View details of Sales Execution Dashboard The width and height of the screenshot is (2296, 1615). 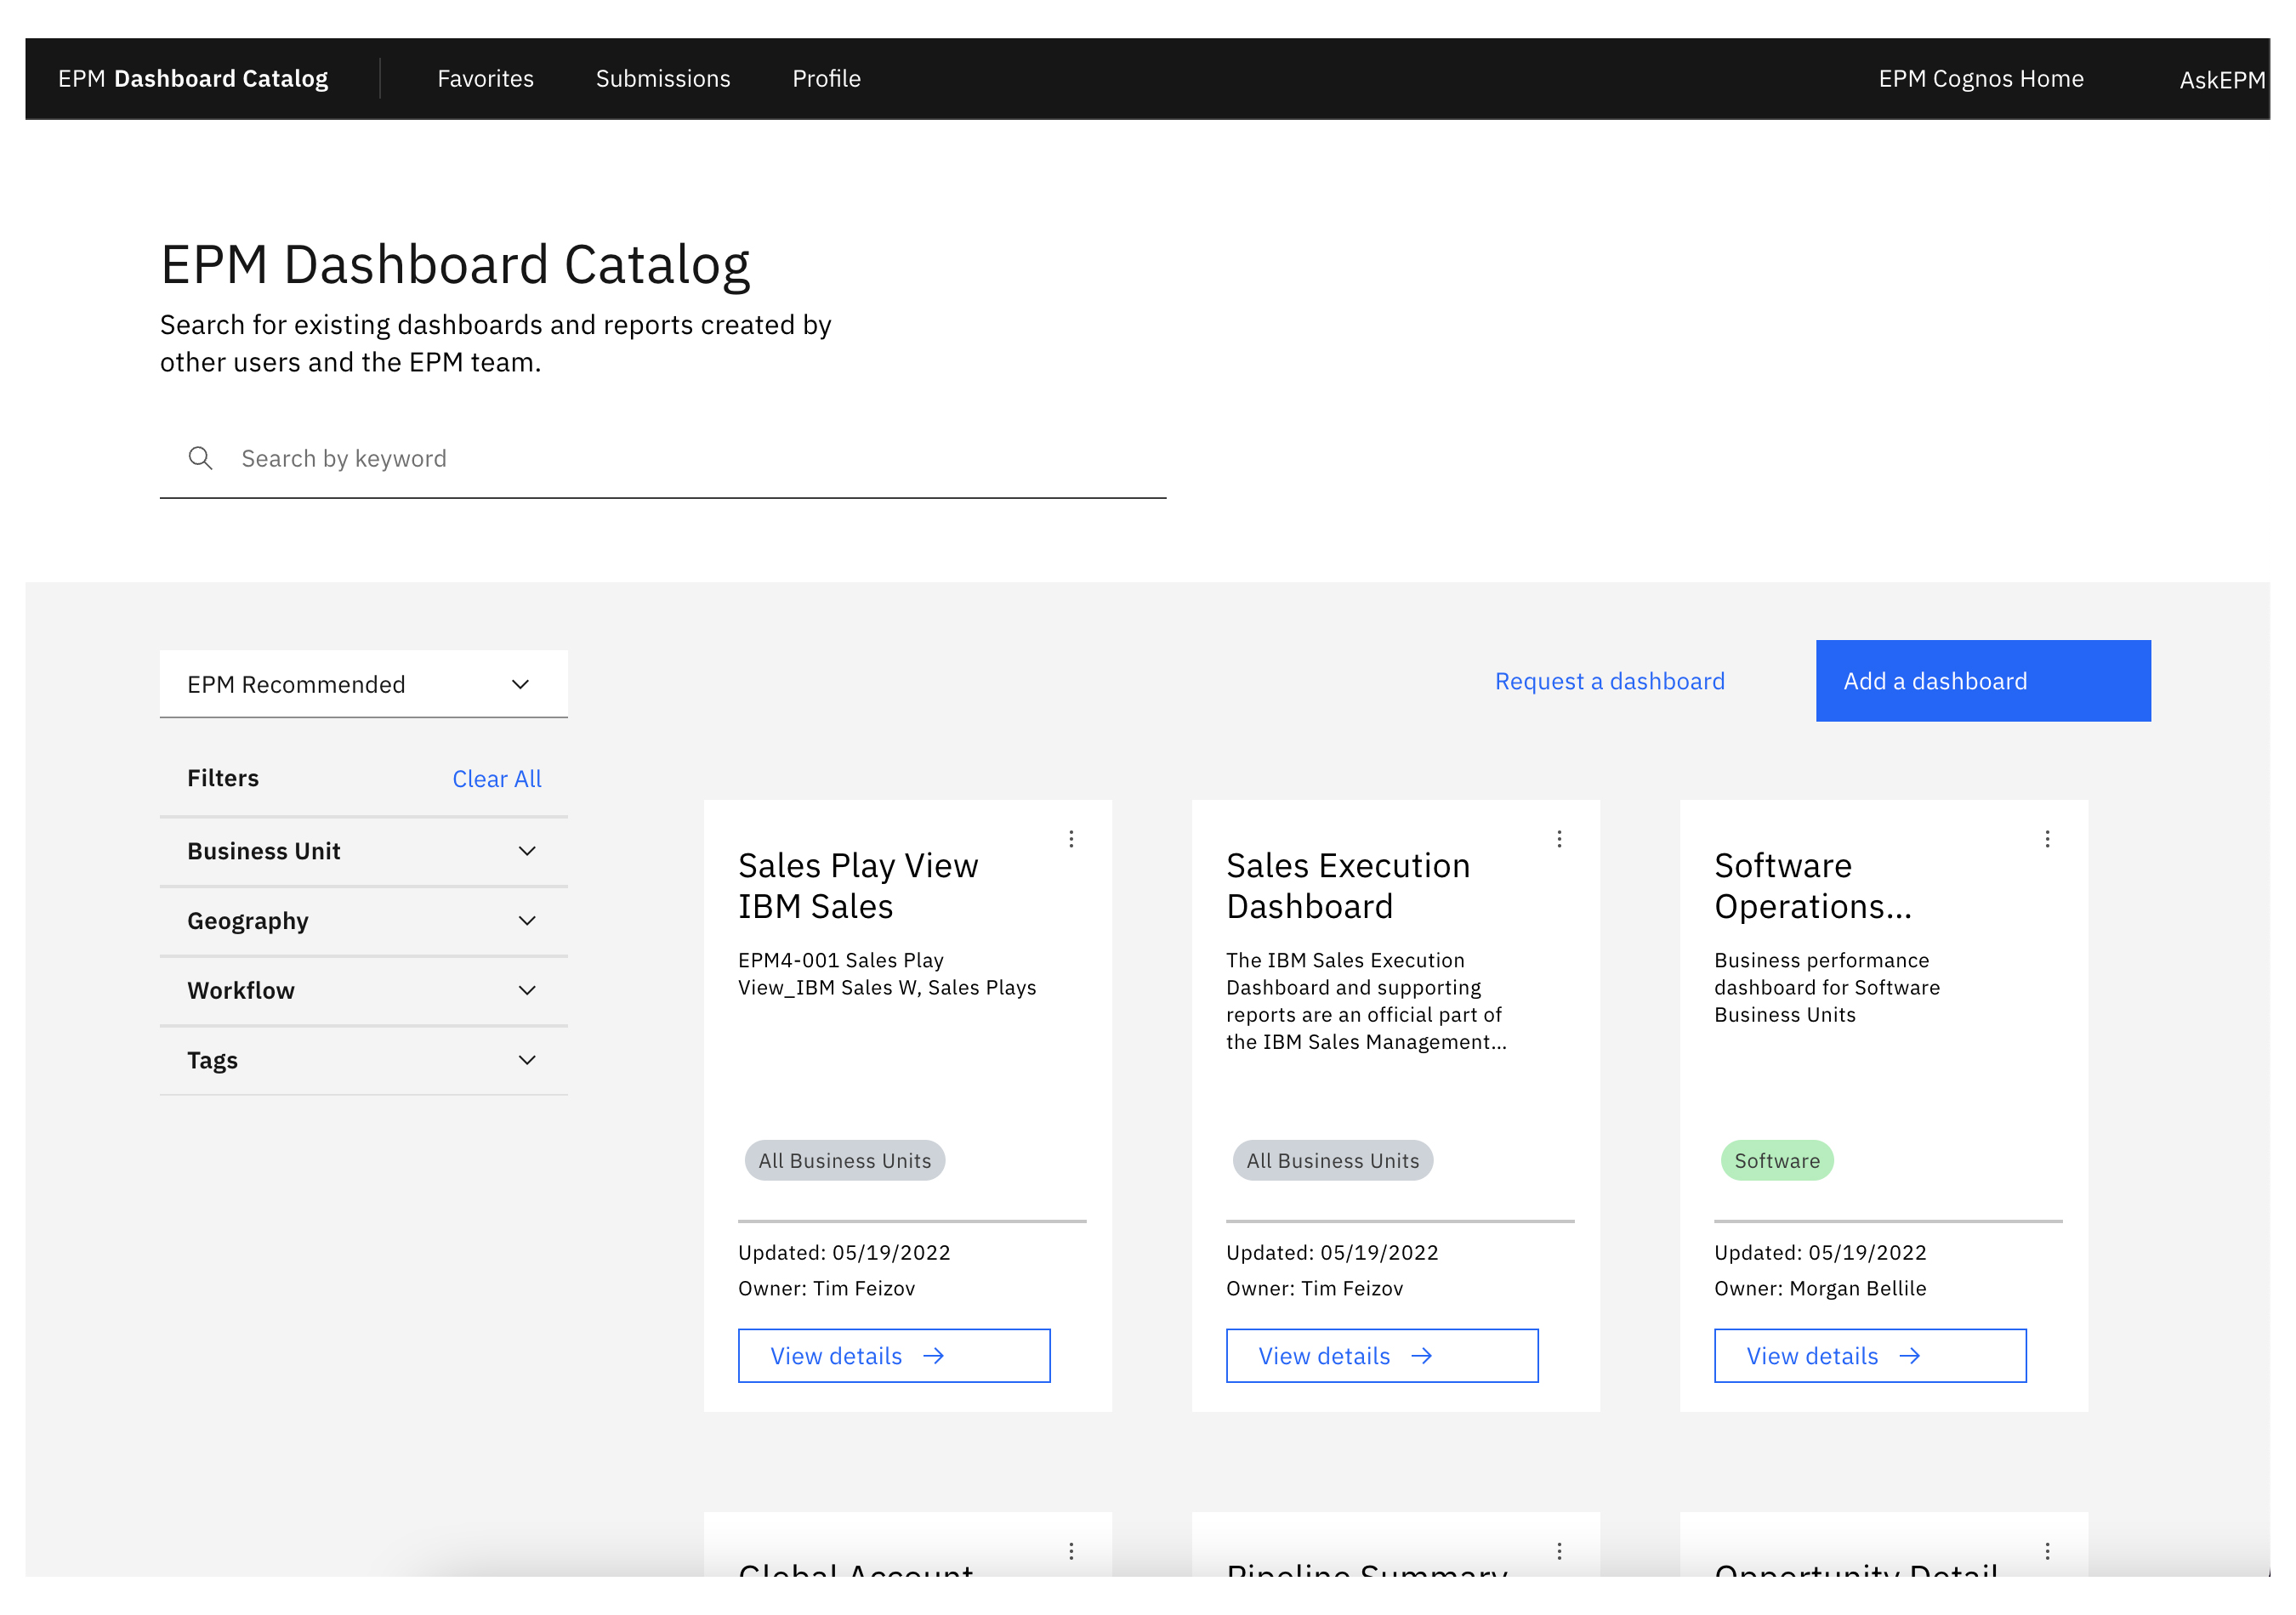click(x=1382, y=1355)
